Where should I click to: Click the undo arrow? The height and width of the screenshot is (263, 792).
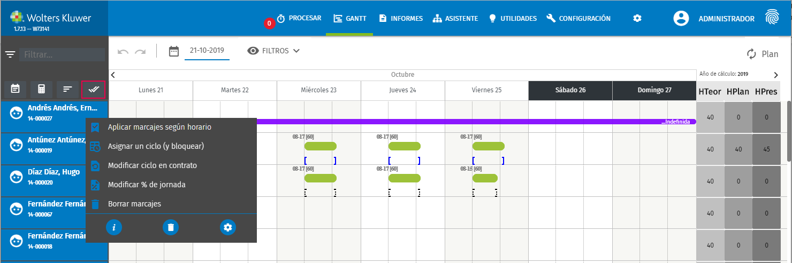pos(123,51)
